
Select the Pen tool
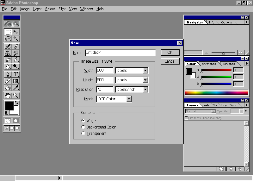(8, 74)
